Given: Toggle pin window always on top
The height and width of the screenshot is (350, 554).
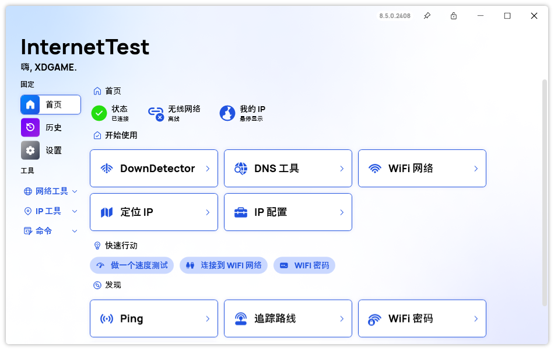Looking at the screenshot, I should [x=426, y=16].
